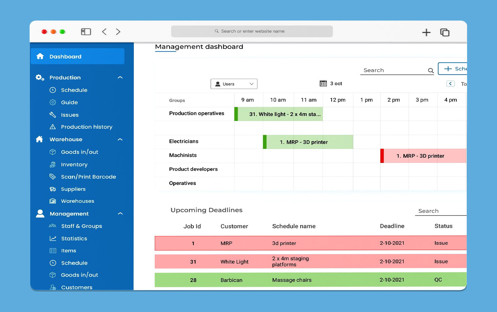Open the calendar icon next to 3 oct
This screenshot has width=497, height=312.
[323, 83]
